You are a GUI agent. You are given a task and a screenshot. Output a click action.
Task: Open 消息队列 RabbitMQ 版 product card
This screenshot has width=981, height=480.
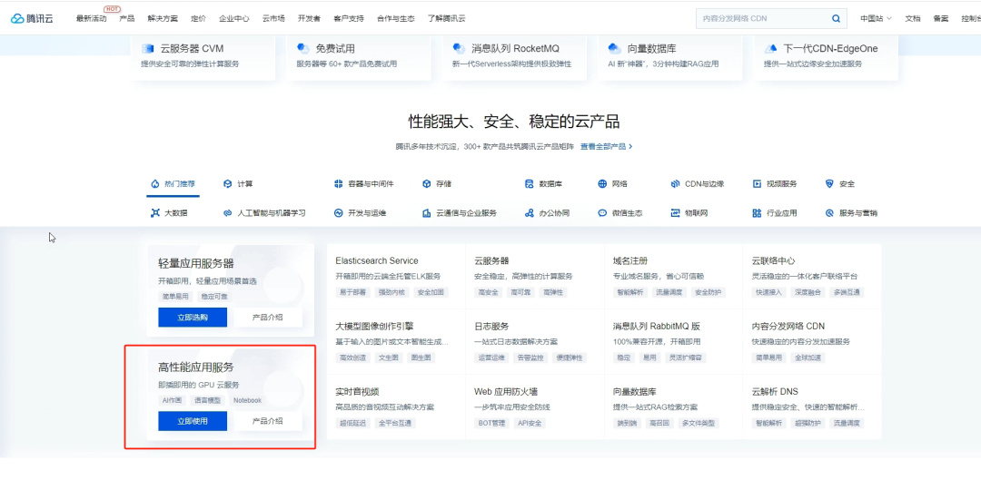click(674, 341)
